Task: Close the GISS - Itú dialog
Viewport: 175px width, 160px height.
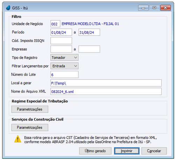Action: click(x=166, y=8)
